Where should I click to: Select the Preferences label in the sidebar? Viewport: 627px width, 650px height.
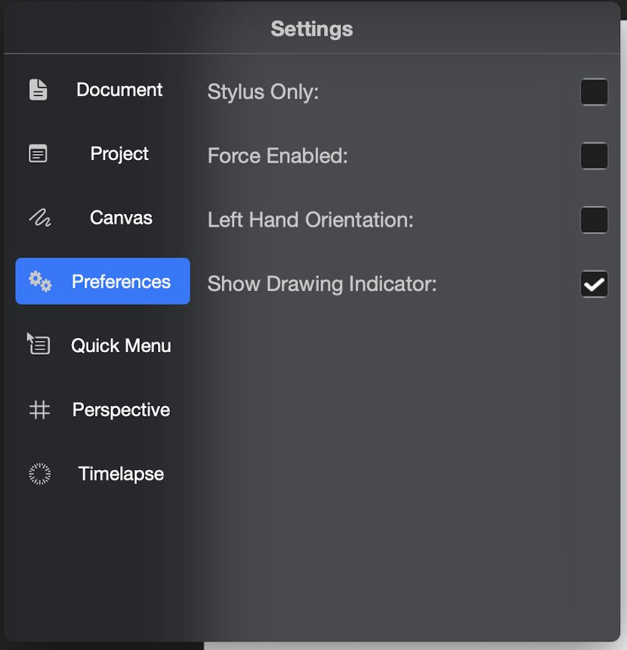[x=121, y=282]
